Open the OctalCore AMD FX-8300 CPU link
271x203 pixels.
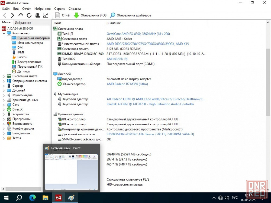coord(138,34)
